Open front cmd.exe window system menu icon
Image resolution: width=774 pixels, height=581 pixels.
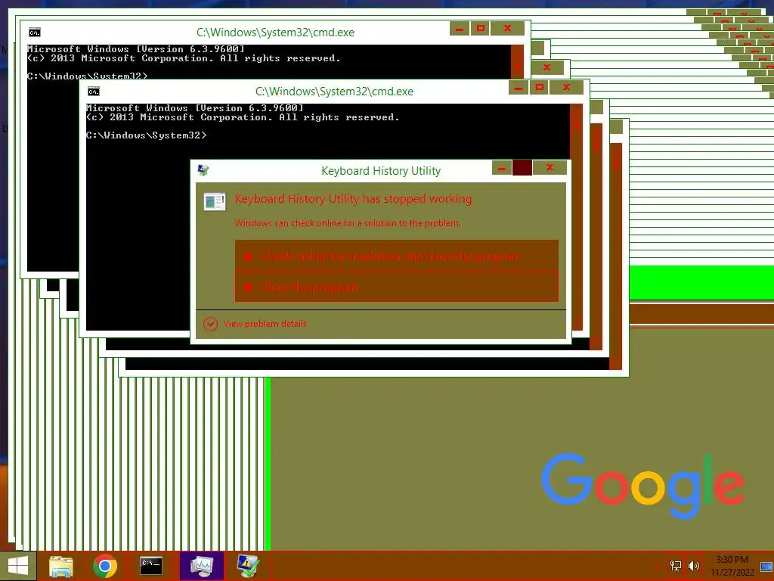tap(94, 92)
